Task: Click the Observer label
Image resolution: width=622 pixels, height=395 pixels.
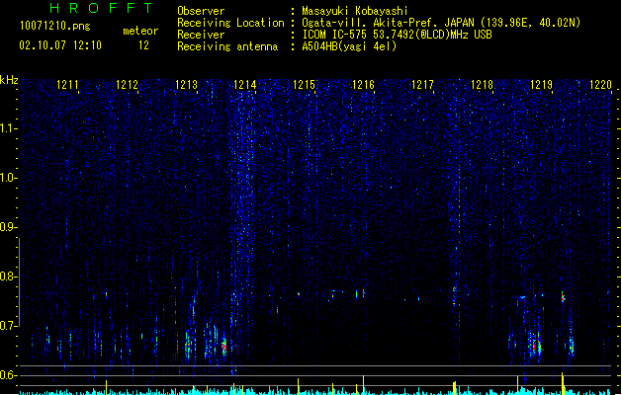Action: click(201, 11)
